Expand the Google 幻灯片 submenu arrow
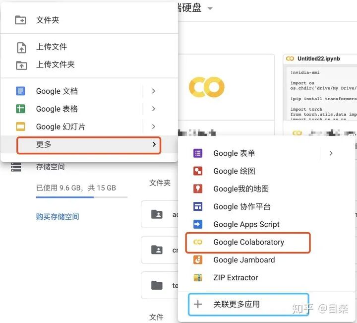This screenshot has height=323, width=357. [153, 127]
